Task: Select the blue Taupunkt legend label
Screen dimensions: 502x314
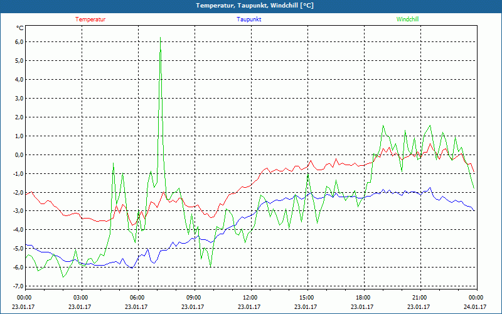Action: click(x=249, y=19)
